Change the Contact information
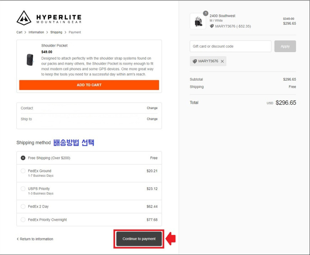Screen dimensions: 310x255 click(x=152, y=108)
